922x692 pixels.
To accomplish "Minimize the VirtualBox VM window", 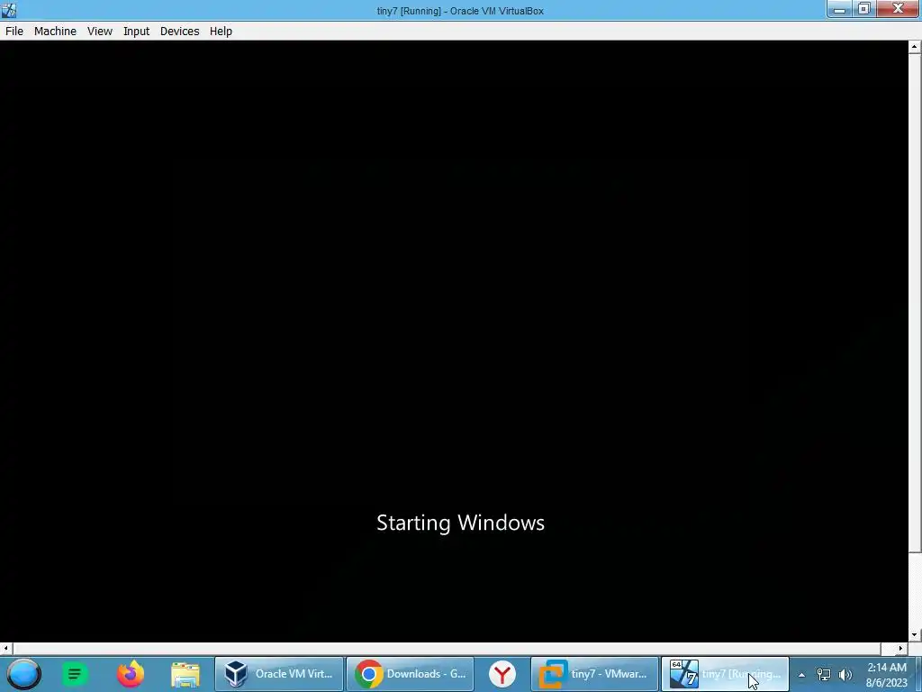I will tap(840, 9).
